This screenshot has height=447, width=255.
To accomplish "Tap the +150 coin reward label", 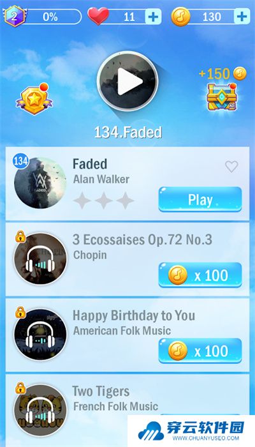I will tap(222, 74).
